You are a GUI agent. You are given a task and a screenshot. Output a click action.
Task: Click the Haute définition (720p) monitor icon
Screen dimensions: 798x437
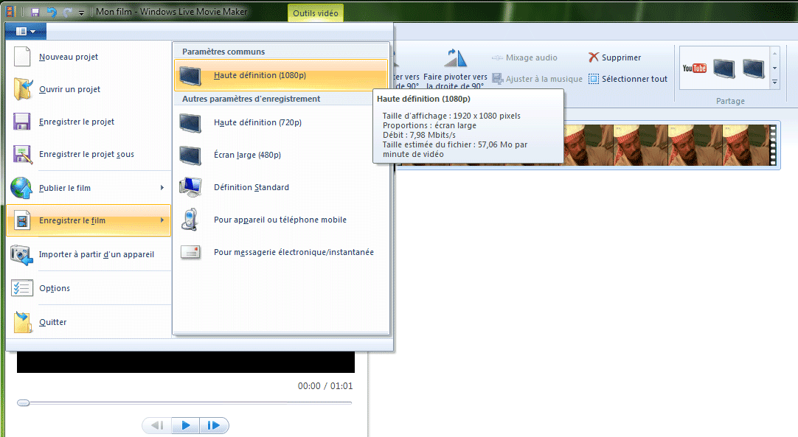pos(190,123)
